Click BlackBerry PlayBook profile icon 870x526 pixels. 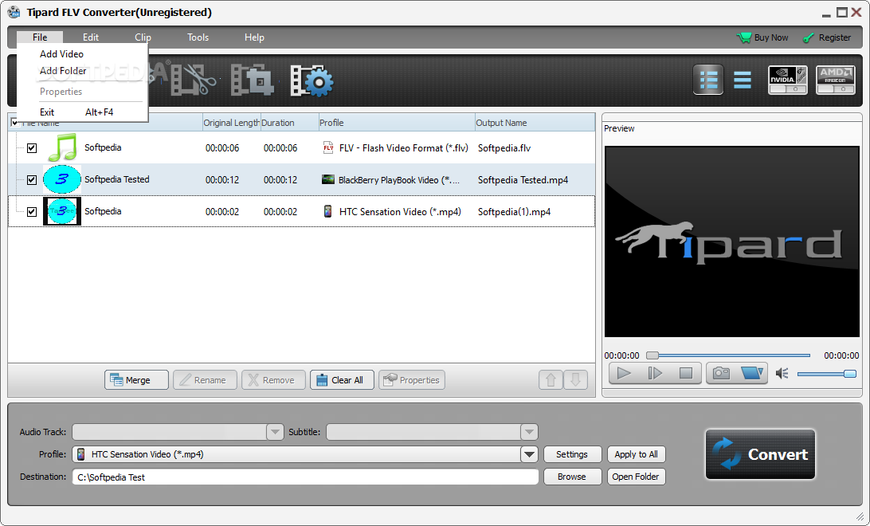[x=328, y=179]
